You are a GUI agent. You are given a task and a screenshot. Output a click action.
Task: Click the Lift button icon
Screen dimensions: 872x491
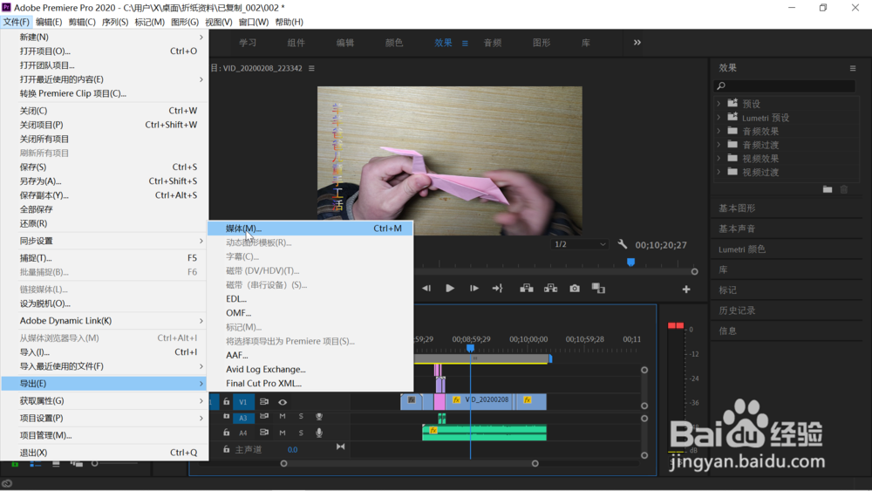[x=526, y=288]
